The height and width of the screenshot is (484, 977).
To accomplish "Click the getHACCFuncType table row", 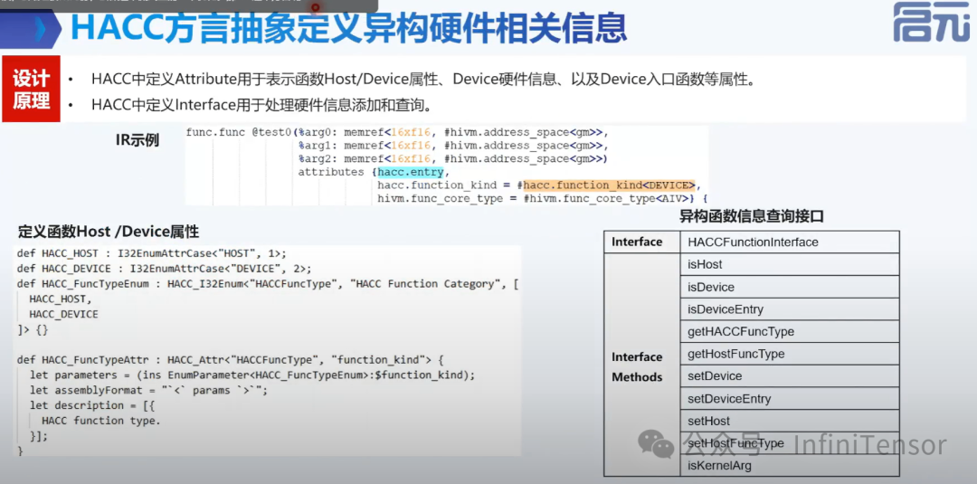I will click(x=790, y=331).
